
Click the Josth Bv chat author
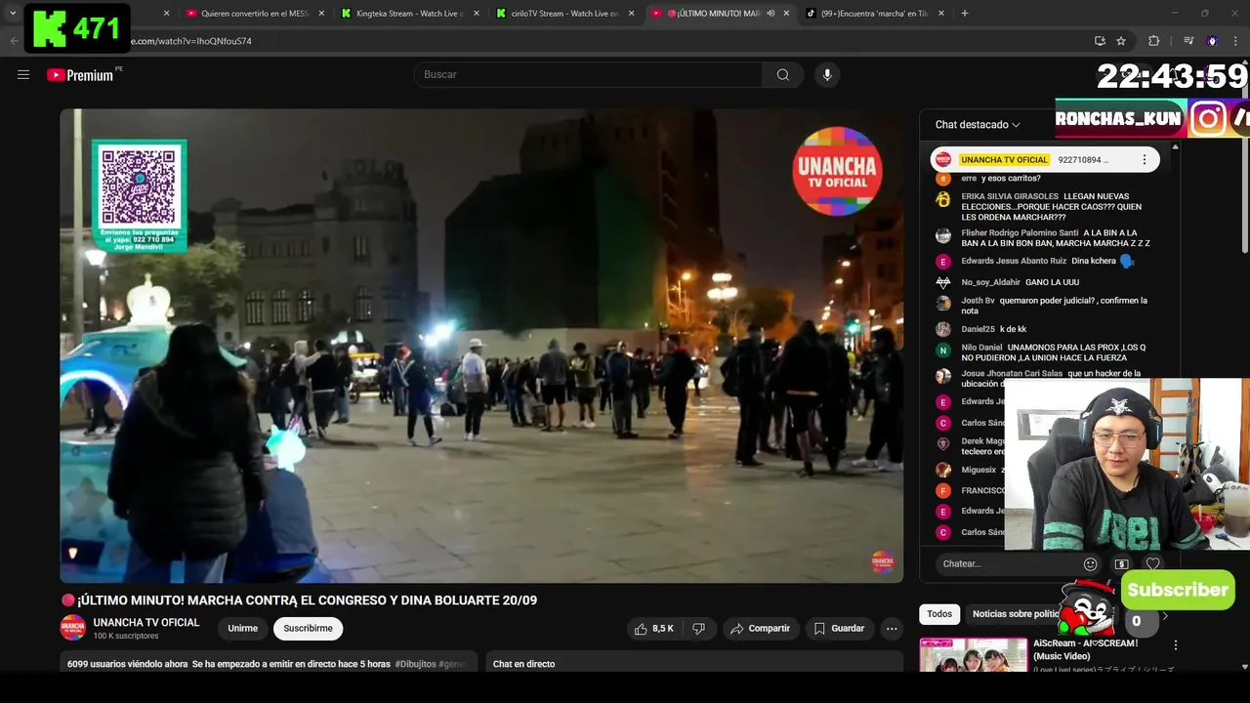tap(978, 301)
